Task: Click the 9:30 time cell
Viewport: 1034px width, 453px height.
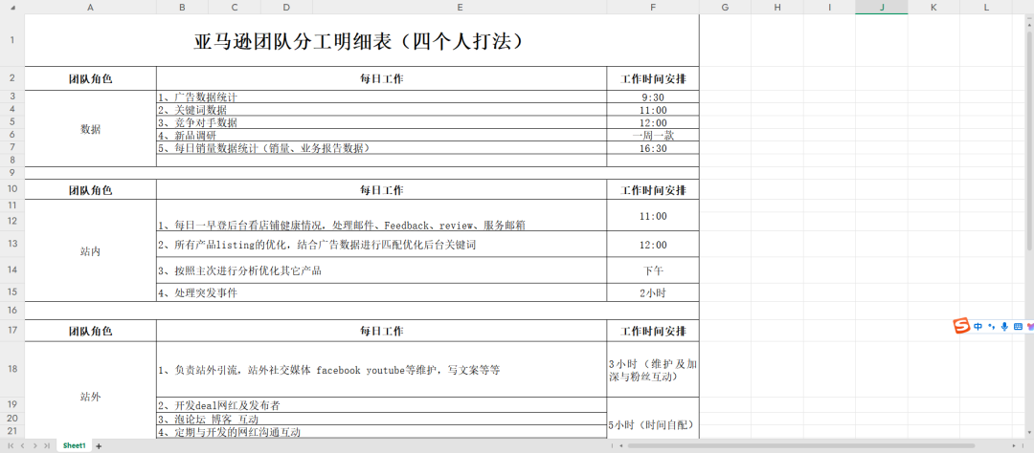Action: (653, 97)
